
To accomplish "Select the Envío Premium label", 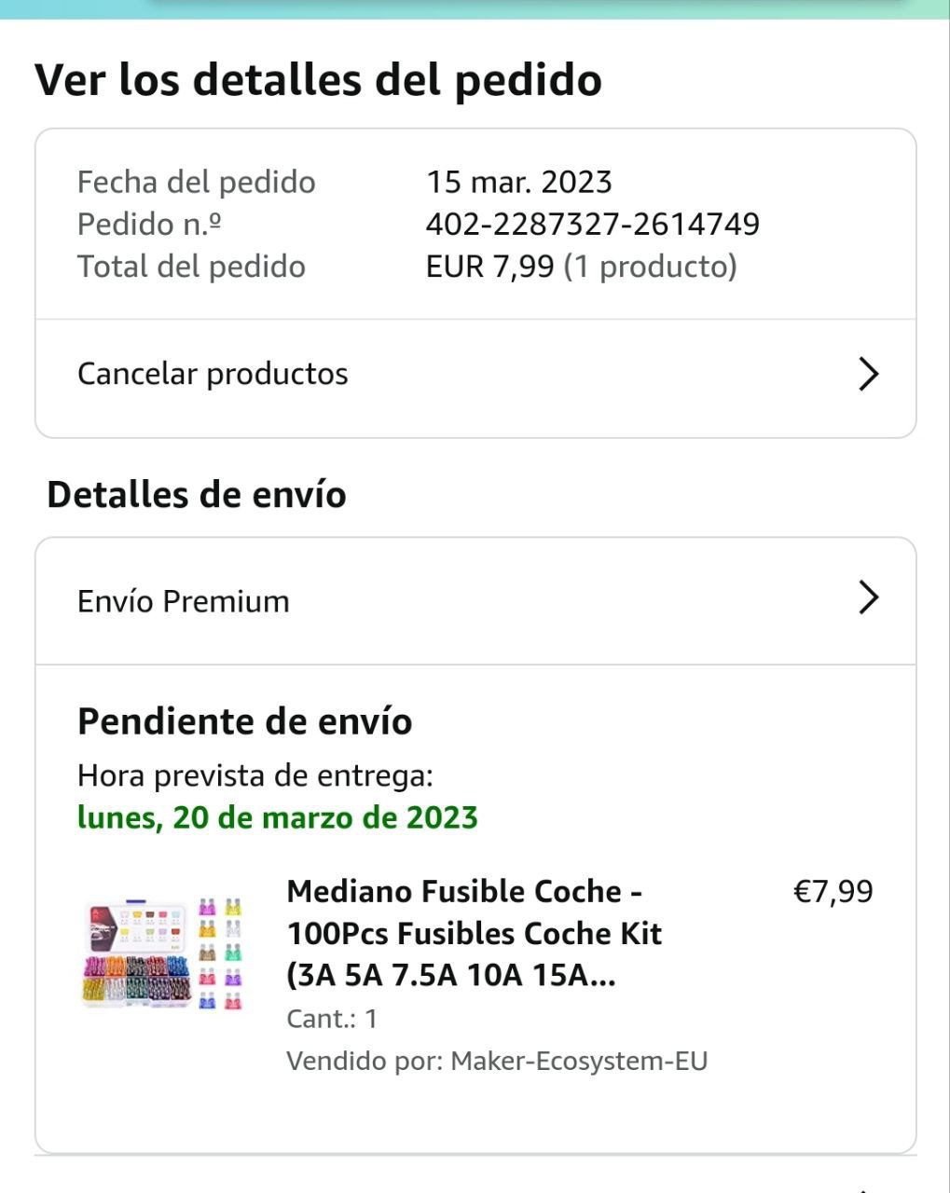I will (x=184, y=601).
